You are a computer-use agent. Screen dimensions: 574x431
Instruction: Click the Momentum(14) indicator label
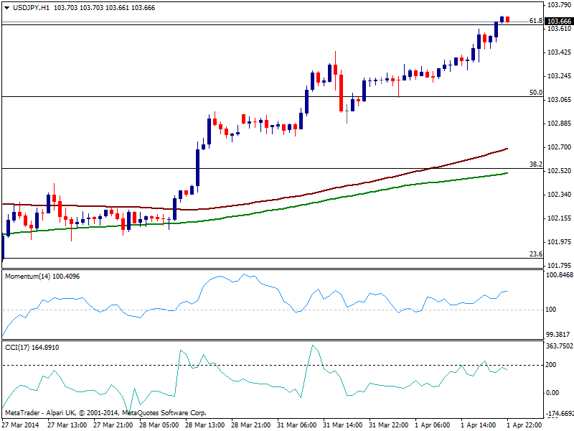coord(29,276)
